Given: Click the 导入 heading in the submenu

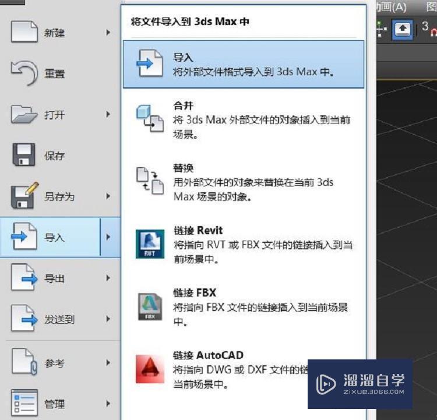Looking at the screenshot, I should click(183, 58).
